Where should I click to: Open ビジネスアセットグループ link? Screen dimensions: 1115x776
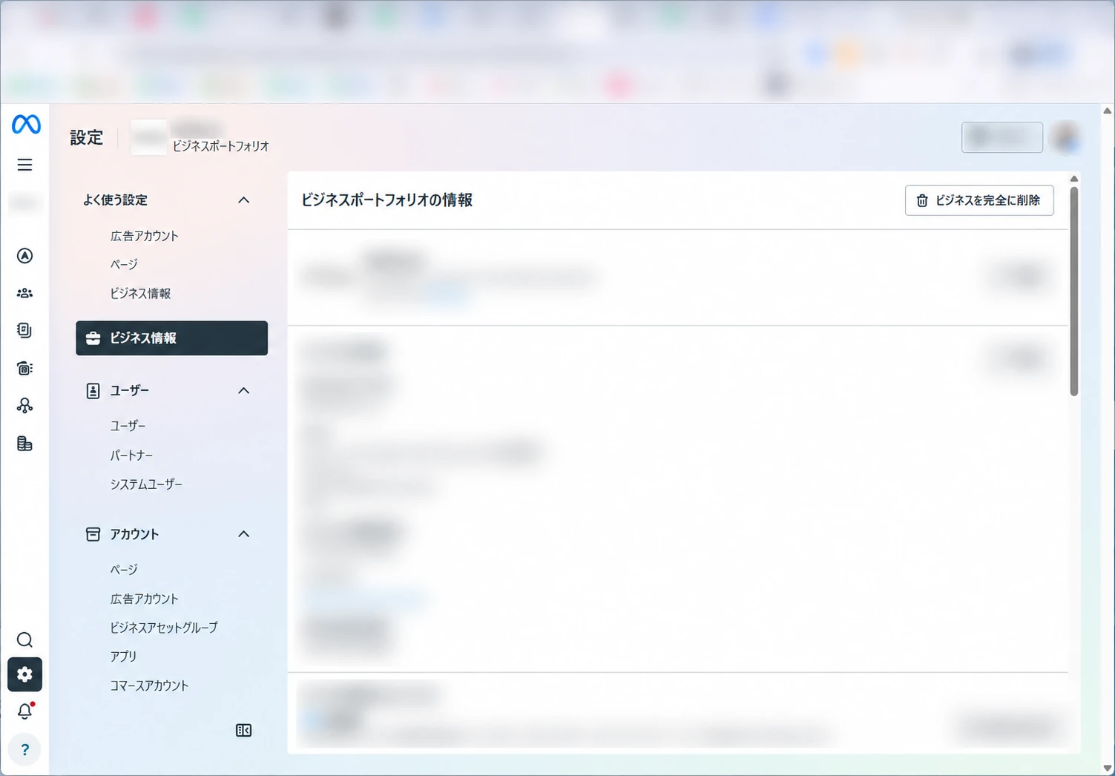[x=164, y=628]
